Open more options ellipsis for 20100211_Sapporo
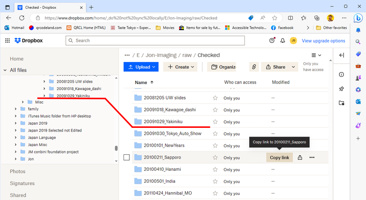366x200 pixels. (x=312, y=158)
